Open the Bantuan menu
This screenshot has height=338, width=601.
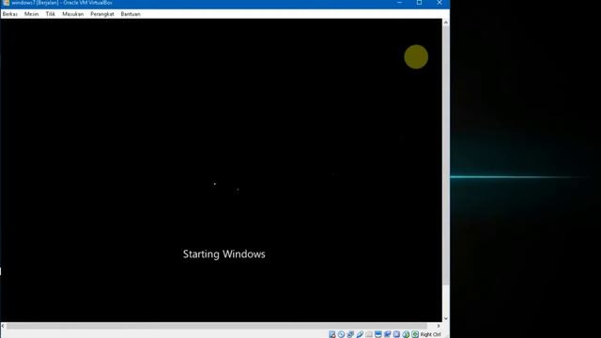click(x=131, y=14)
